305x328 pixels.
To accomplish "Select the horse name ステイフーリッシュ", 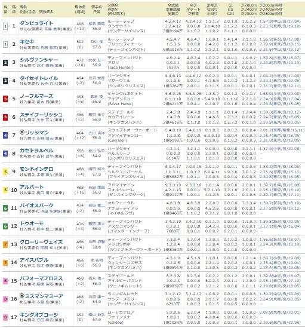I will (x=41, y=115).
